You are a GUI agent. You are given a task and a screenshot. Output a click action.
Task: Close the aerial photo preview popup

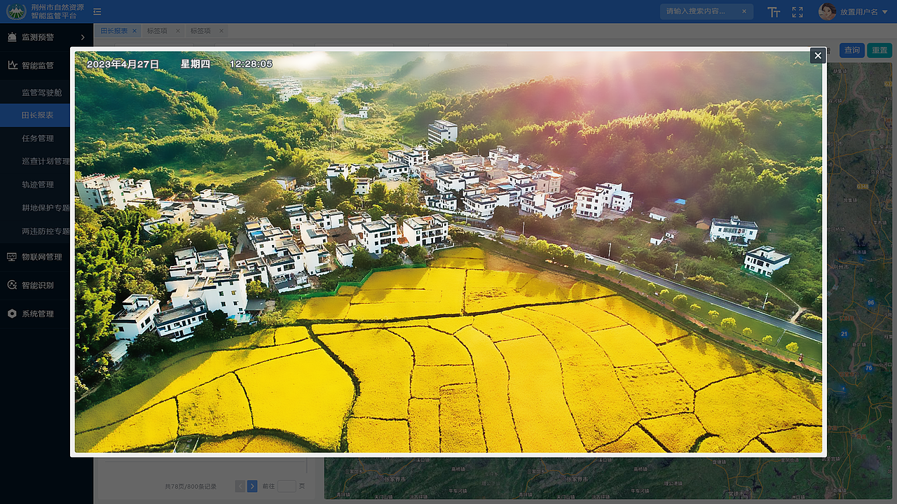tap(818, 56)
